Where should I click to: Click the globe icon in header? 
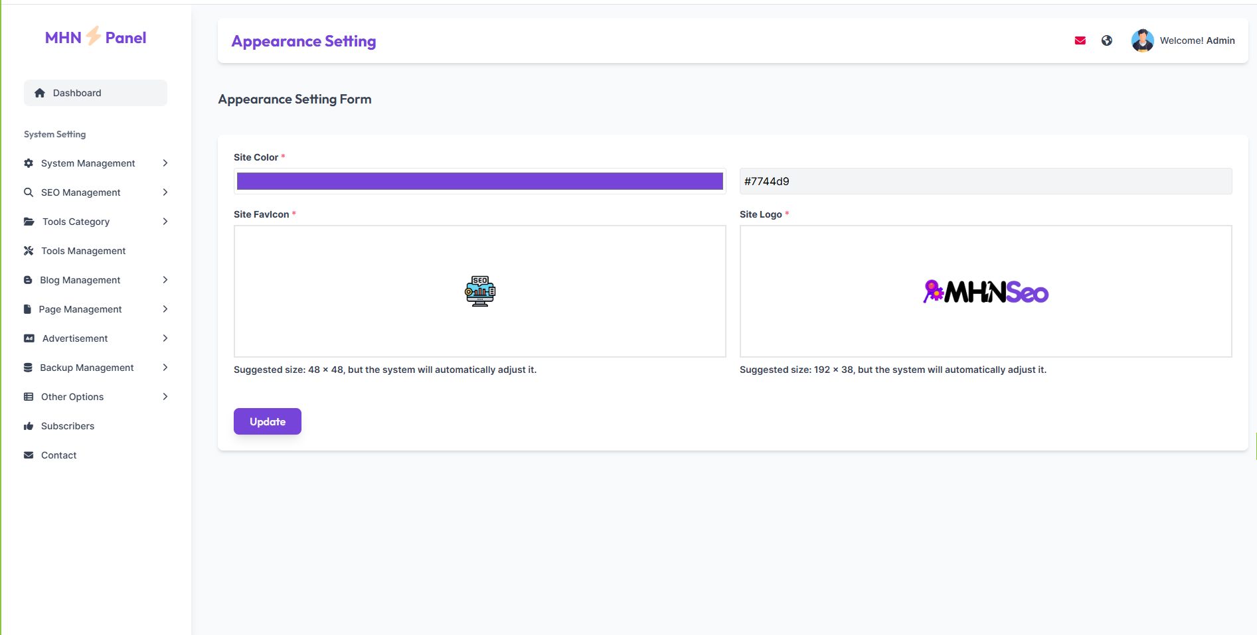1107,40
